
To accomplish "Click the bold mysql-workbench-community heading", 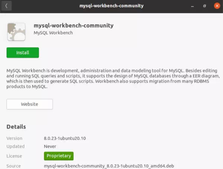I will [74, 26].
